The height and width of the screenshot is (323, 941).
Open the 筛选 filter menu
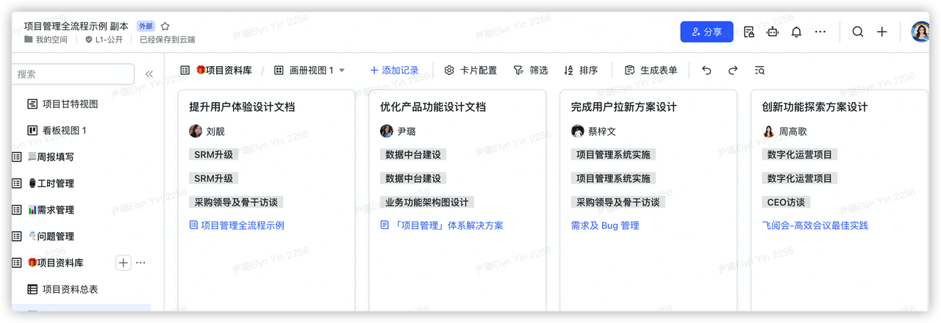click(531, 70)
